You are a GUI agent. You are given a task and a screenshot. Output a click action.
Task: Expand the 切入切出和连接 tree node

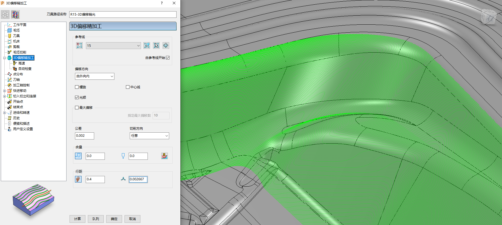coord(4,96)
